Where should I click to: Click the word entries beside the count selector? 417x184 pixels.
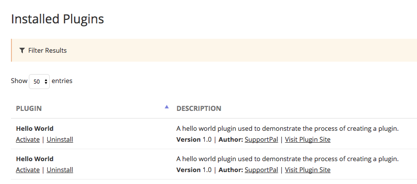click(62, 81)
